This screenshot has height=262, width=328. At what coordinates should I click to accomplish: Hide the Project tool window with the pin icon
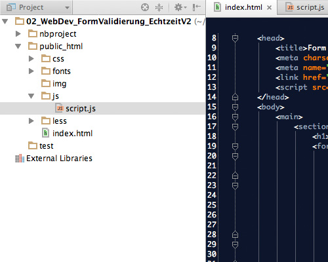[197, 7]
